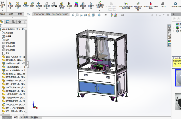This screenshot has height=119, width=181.
Task: Run Performance Evaluation (性能评估)
Action: [x=69, y=5]
